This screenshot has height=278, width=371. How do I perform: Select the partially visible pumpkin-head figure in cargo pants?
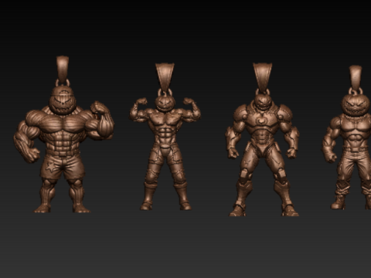346,137
